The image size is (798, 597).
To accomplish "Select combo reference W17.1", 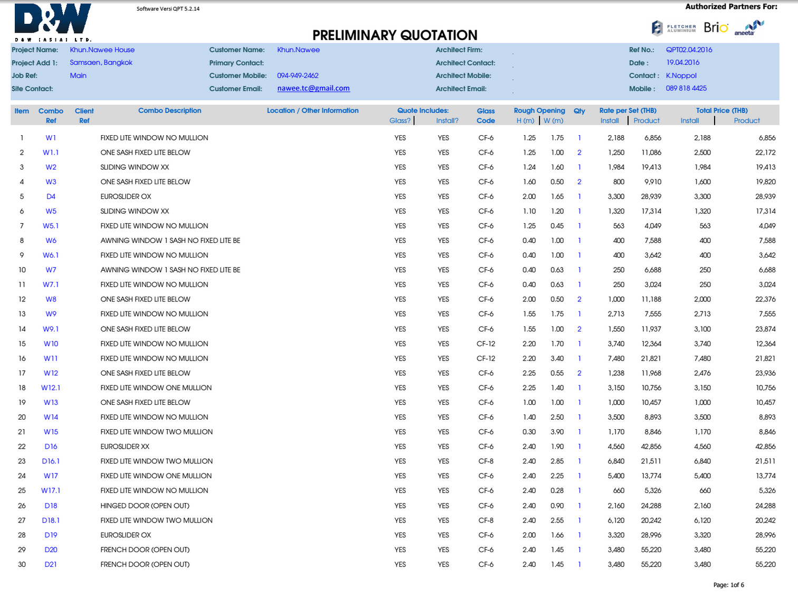I will (x=51, y=490).
